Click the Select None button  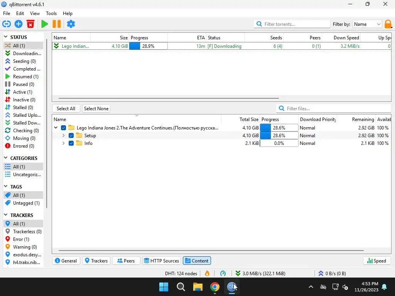[x=96, y=108]
